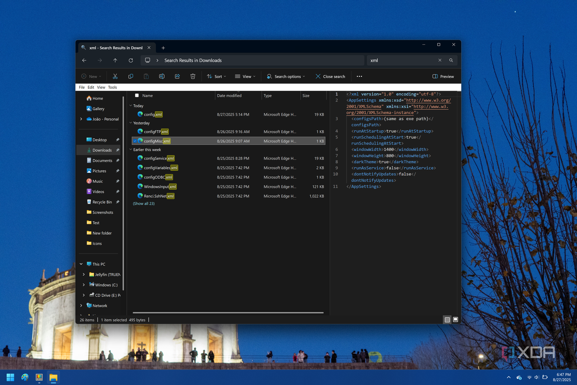Image resolution: width=577 pixels, height=385 pixels.
Task: Click the Show all 23 link
Action: pos(144,203)
